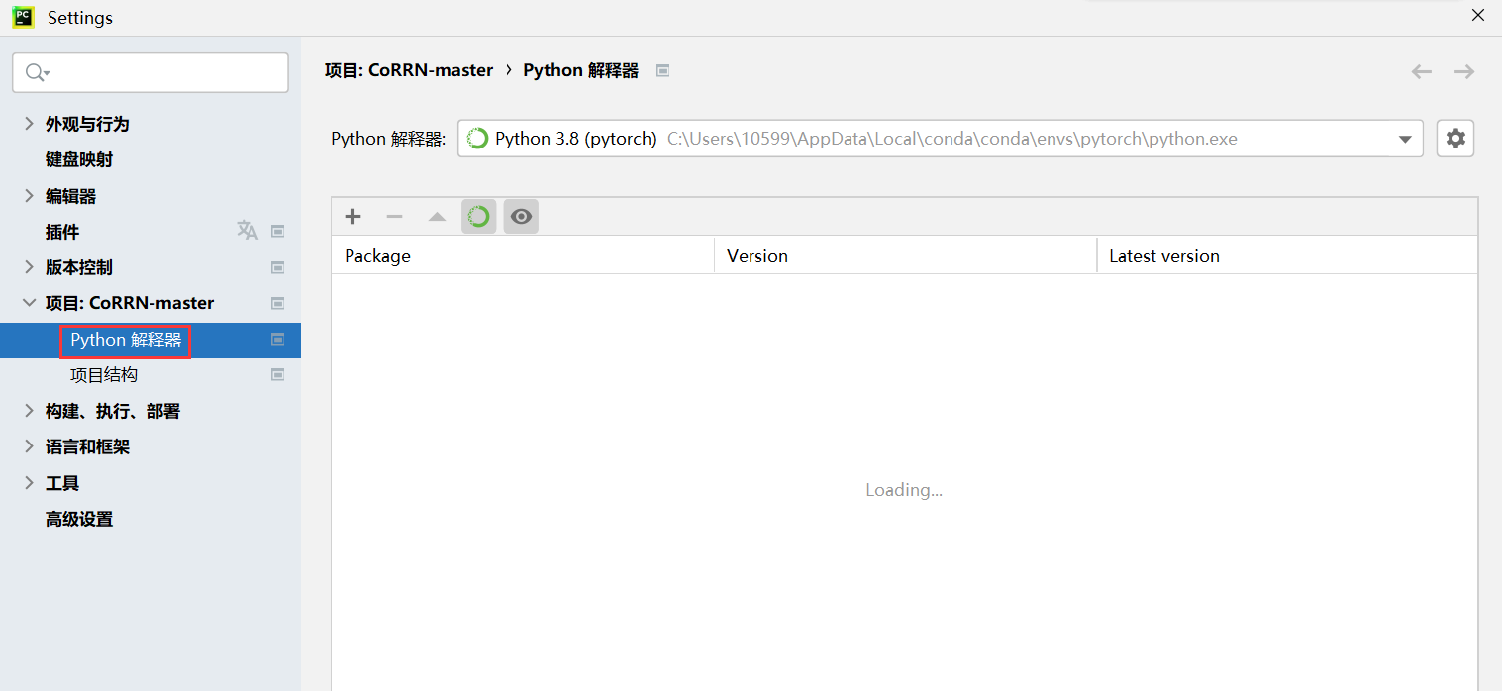1502x691 pixels.
Task: Close the Settings window
Action: 1478,15
